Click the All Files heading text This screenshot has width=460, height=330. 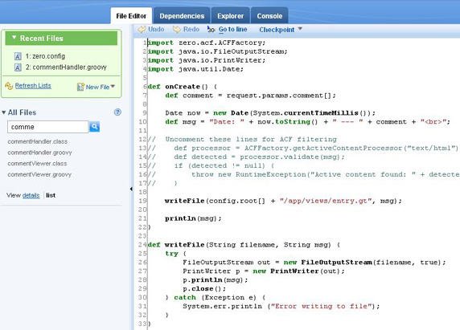[x=22, y=112]
